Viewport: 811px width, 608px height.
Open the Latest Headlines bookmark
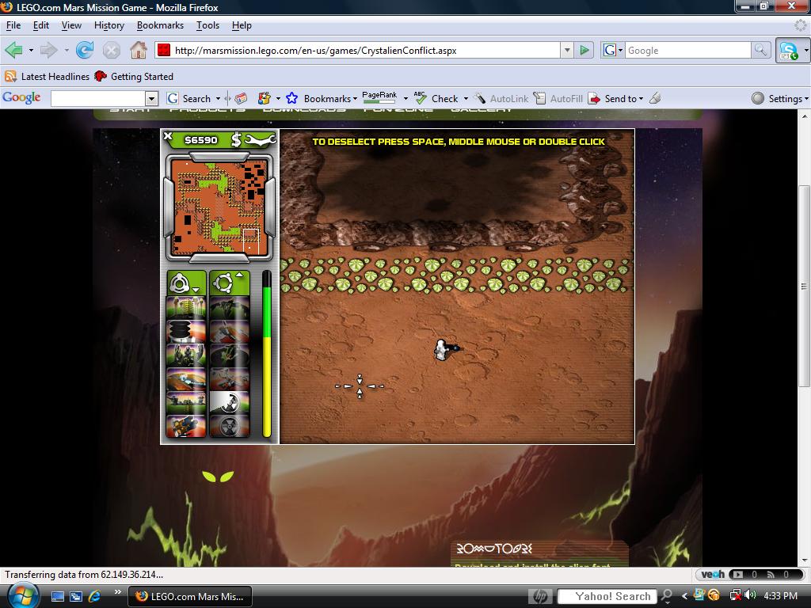coord(47,77)
